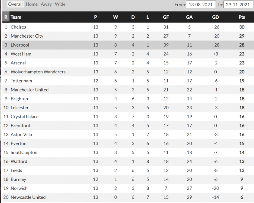This screenshot has width=254, height=203.
Task: Sort table by Team column header
Action: [x=16, y=17]
